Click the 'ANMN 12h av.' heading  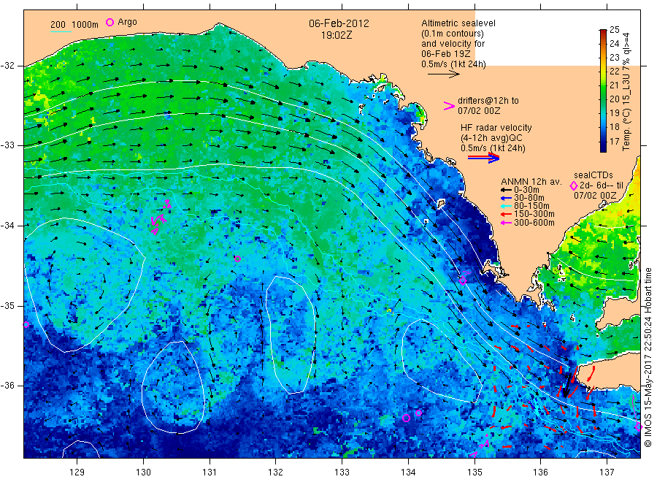pos(531,182)
